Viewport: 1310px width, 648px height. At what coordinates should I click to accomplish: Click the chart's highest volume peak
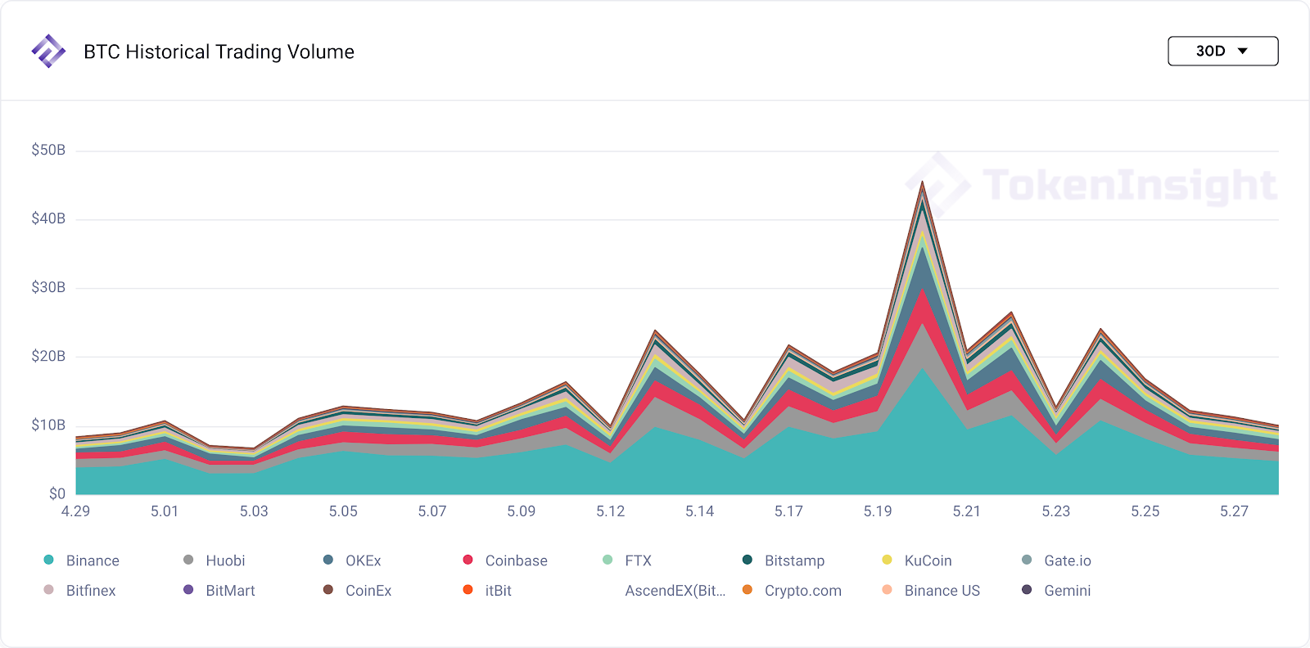point(923,183)
